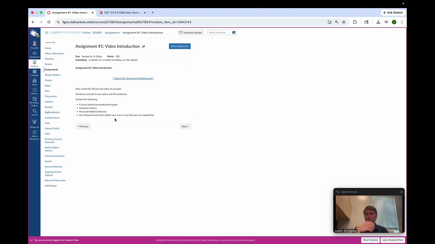Click the Ask Gemini button
This screenshot has width=435, height=244.
click(x=393, y=13)
